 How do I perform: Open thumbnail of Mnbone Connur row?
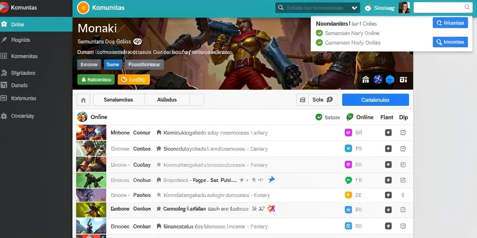[91, 132]
